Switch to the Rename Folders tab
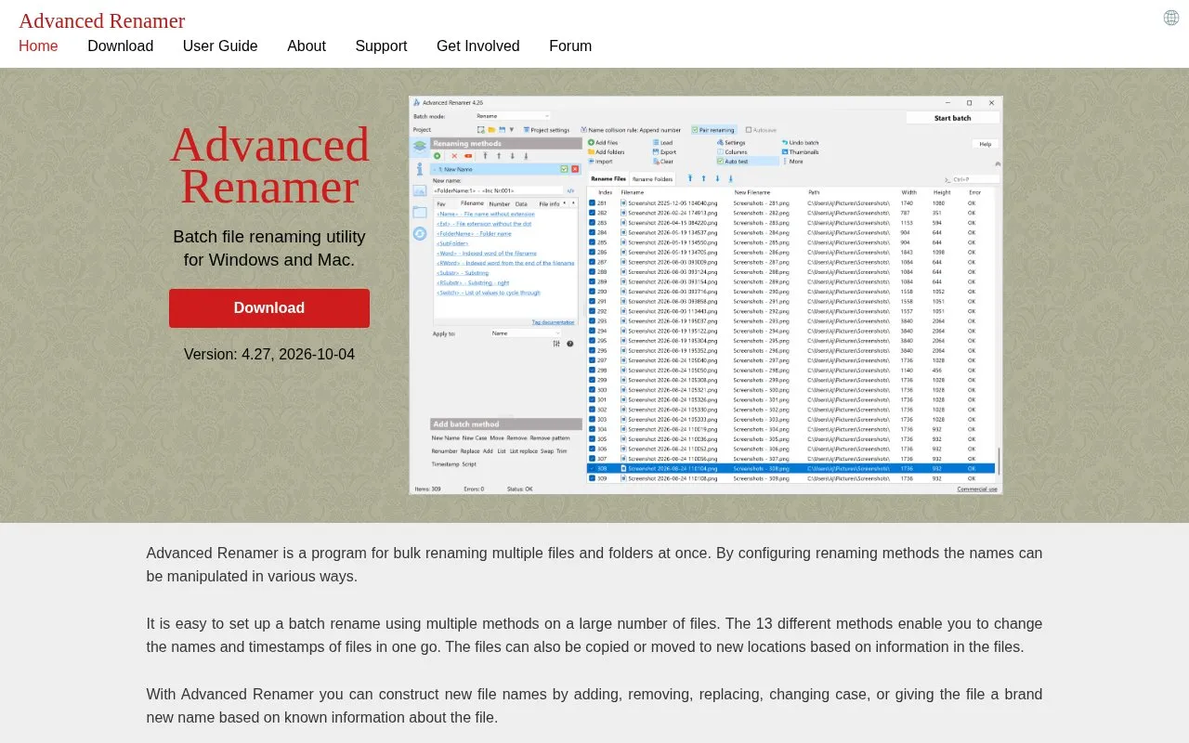Screen dimensions: 1189x743 point(652,178)
